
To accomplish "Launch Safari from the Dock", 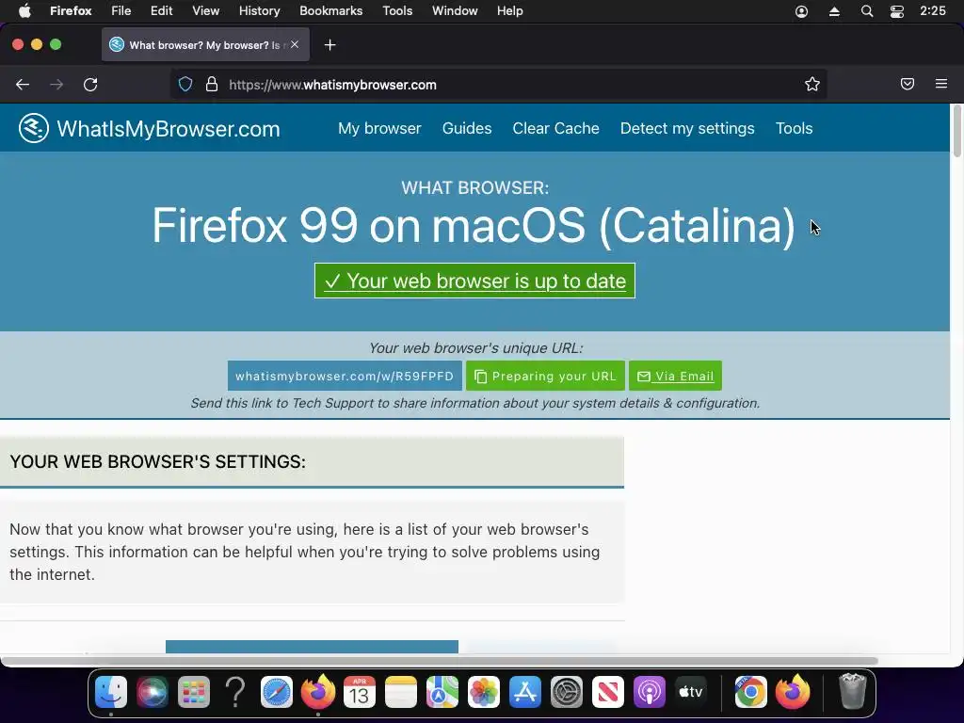I will point(277,692).
